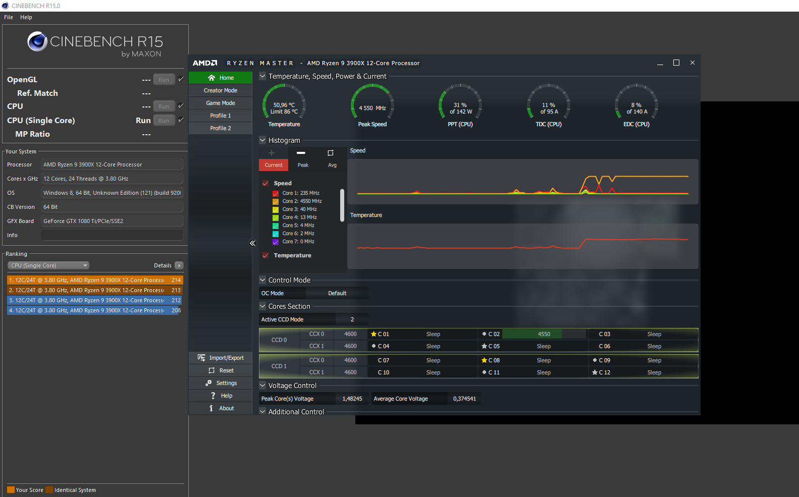Open the File menu in Cinebench
This screenshot has height=497, width=799.
pos(9,17)
